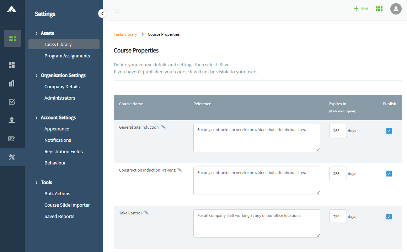Collapse the Organisation Settings section
This screenshot has width=407, height=252.
(37, 75)
